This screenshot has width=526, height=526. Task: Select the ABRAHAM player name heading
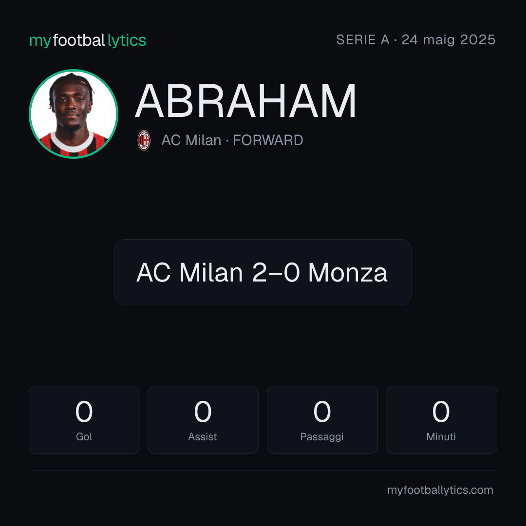(x=245, y=101)
